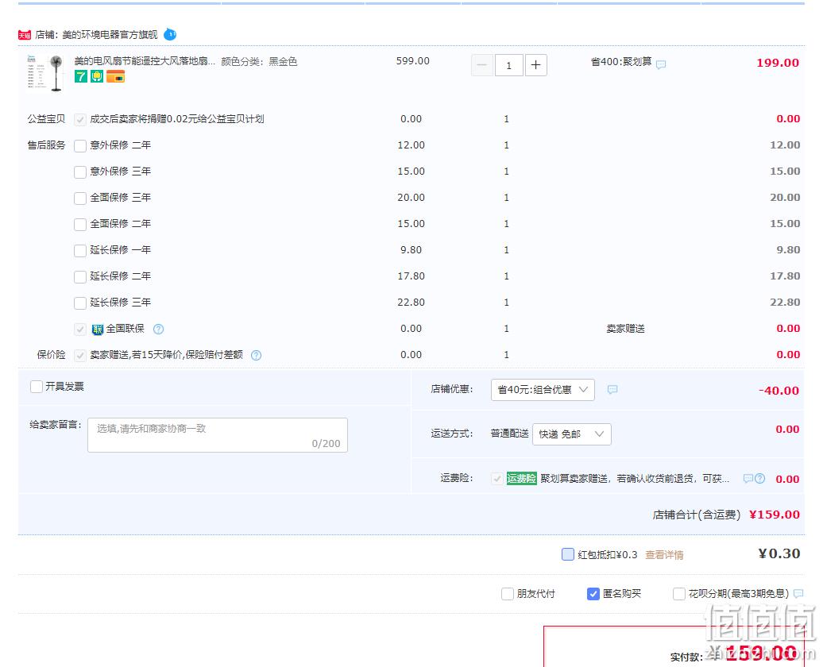Image resolution: width=823 pixels, height=667 pixels.
Task: Toggle the 全国联保 checkbox
Action: pyautogui.click(x=80, y=330)
